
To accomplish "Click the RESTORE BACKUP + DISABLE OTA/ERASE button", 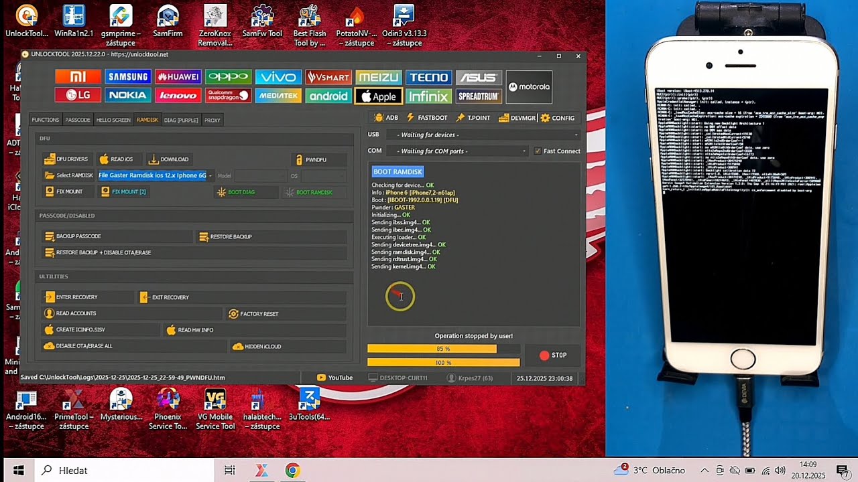I will [194, 252].
